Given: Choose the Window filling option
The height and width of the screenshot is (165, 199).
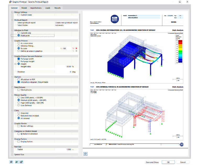Looking at the screenshot, I should click(x=19, y=46).
